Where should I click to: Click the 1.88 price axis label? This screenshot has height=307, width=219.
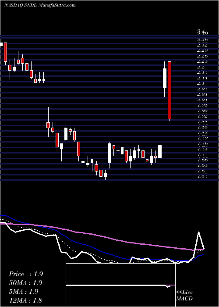(202, 122)
